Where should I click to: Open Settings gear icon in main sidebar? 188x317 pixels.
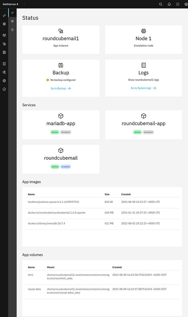coord(4,81)
